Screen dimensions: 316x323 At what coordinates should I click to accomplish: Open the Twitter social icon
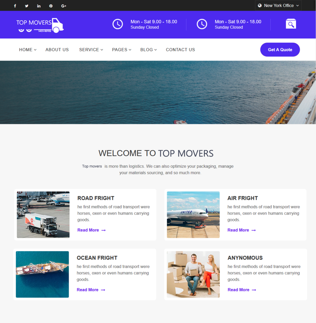pos(27,6)
